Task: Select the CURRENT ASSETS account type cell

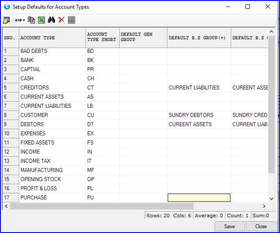Action: coord(52,97)
